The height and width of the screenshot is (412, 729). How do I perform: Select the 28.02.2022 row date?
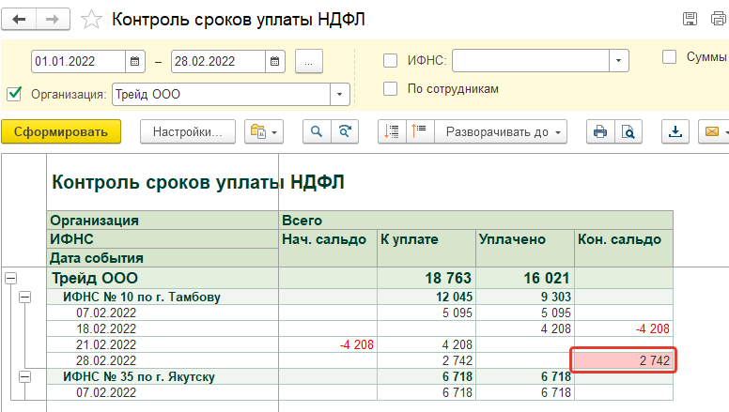pyautogui.click(x=106, y=361)
